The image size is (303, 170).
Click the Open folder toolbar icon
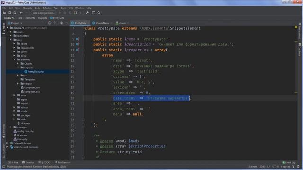[4, 13]
